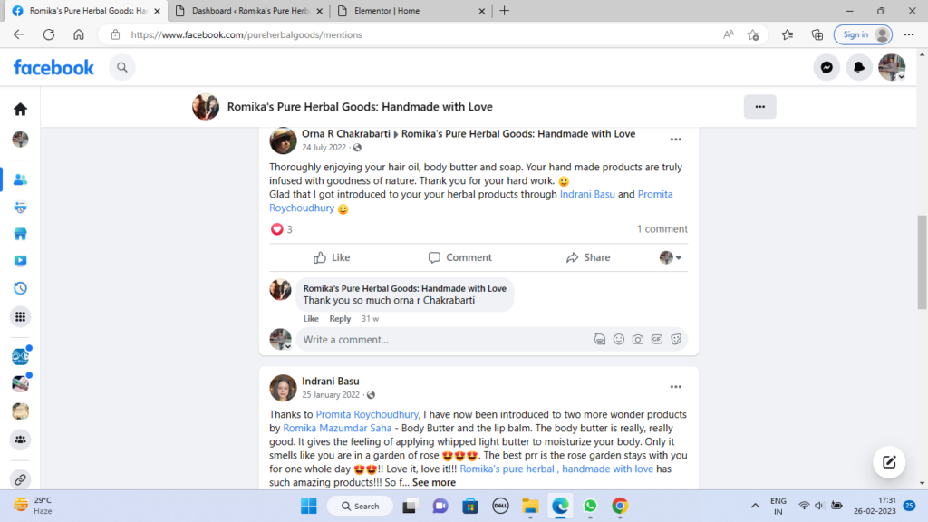This screenshot has width=928, height=522.
Task: Open profile avatar in left sidebar
Action: coord(20,139)
